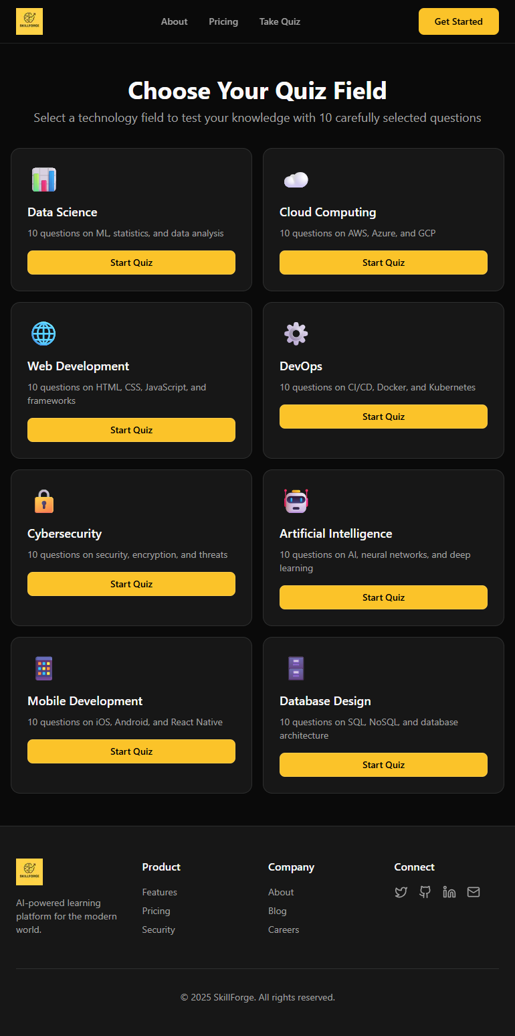Screen dimensions: 515x1036
Task: Click the Get Started button
Action: tap(458, 21)
